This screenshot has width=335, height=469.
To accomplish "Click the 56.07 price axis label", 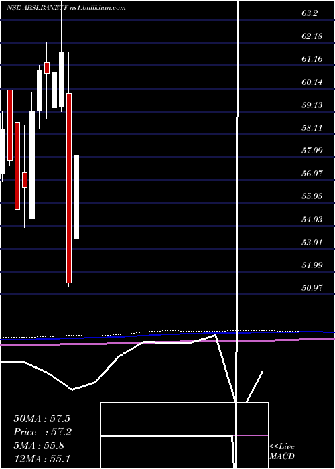I will tap(312, 173).
